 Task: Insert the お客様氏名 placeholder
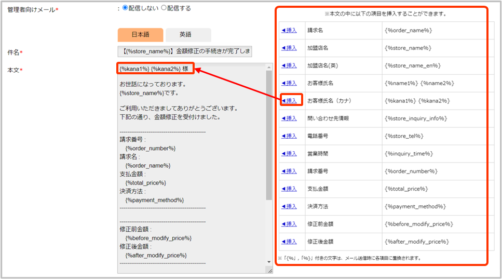click(x=289, y=83)
